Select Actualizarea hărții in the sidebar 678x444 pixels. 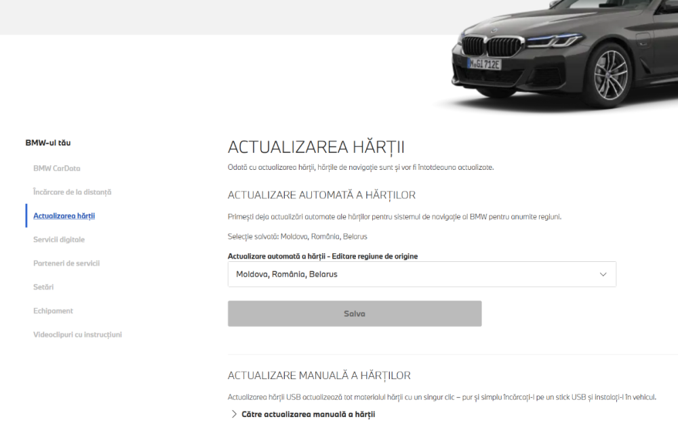64,216
